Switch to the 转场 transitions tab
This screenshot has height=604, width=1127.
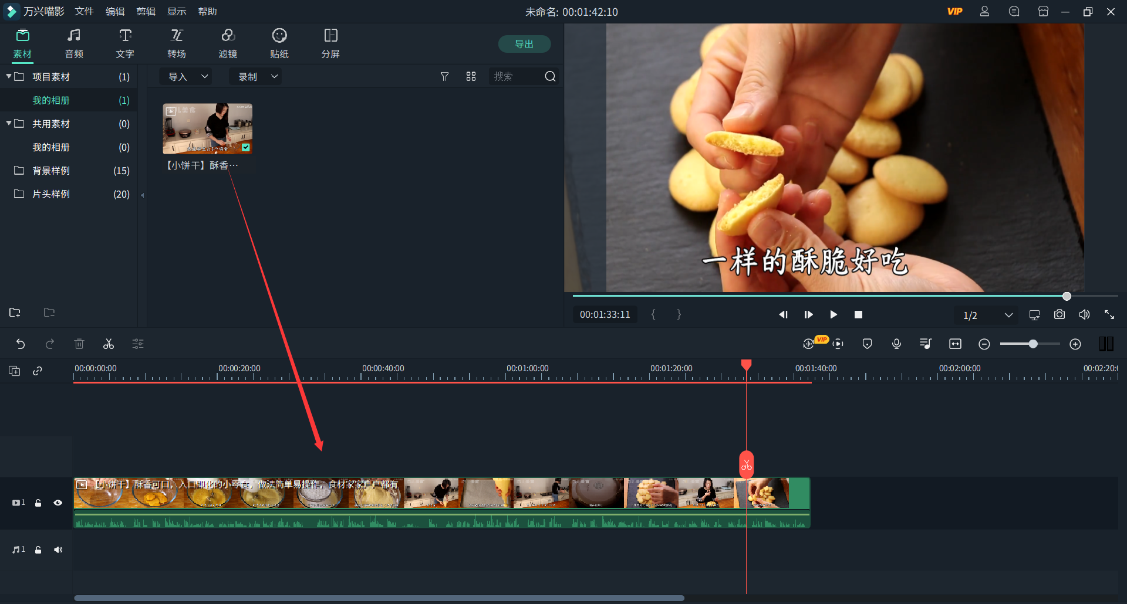tap(177, 44)
